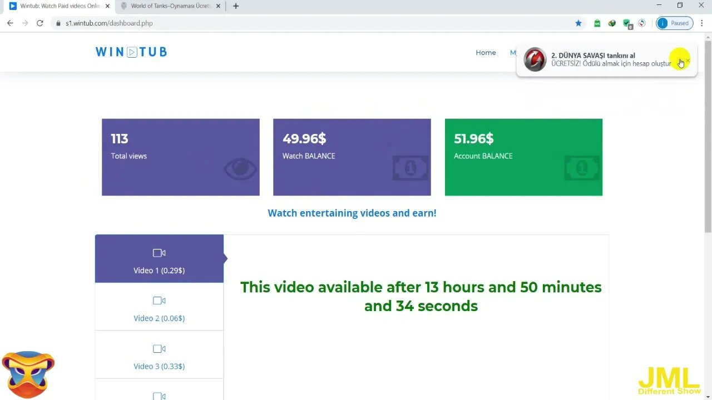Open the red circular arrows extension
The width and height of the screenshot is (712, 400).
pyautogui.click(x=642, y=23)
